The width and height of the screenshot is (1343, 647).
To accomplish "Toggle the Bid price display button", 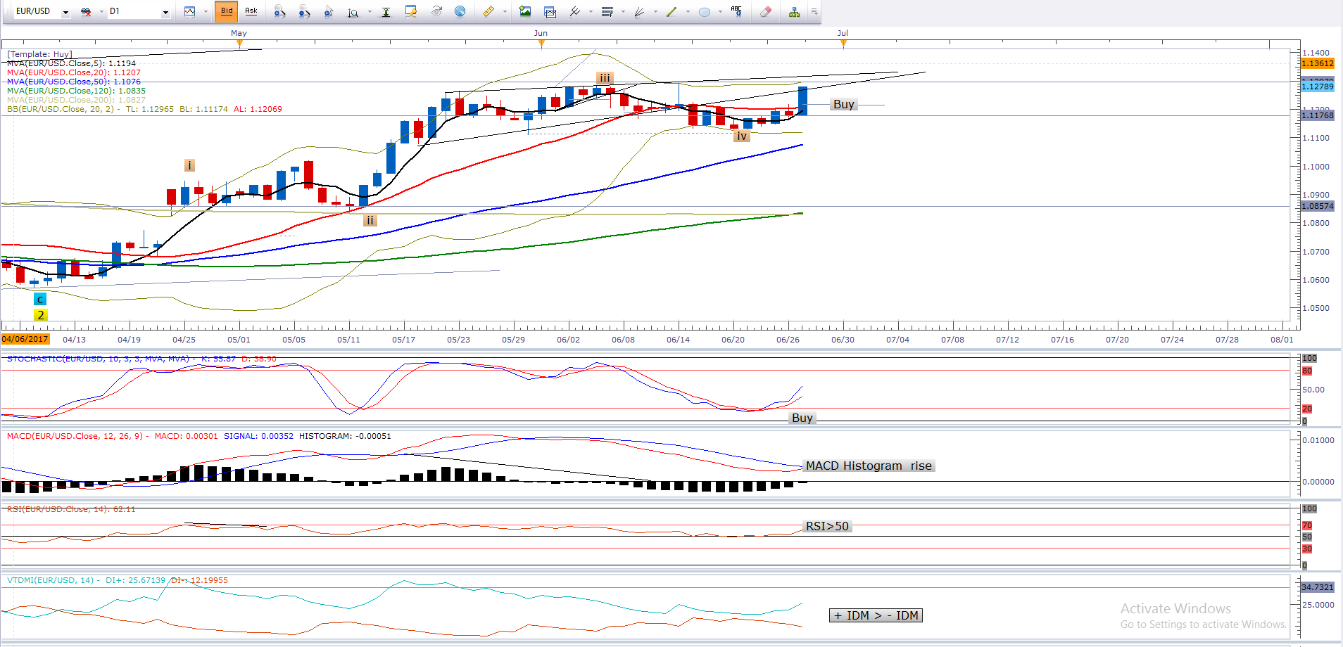I will (227, 11).
